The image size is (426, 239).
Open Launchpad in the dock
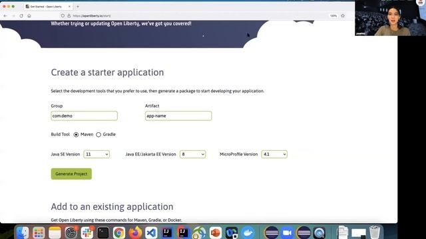39,233
